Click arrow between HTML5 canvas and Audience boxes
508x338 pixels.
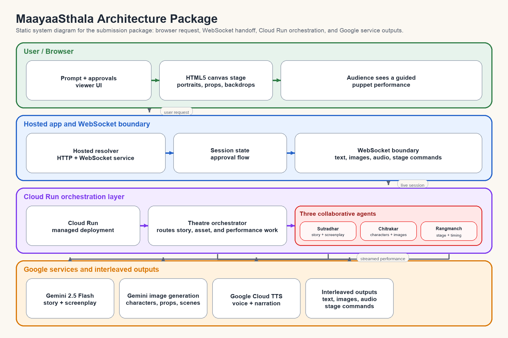[x=277, y=80]
